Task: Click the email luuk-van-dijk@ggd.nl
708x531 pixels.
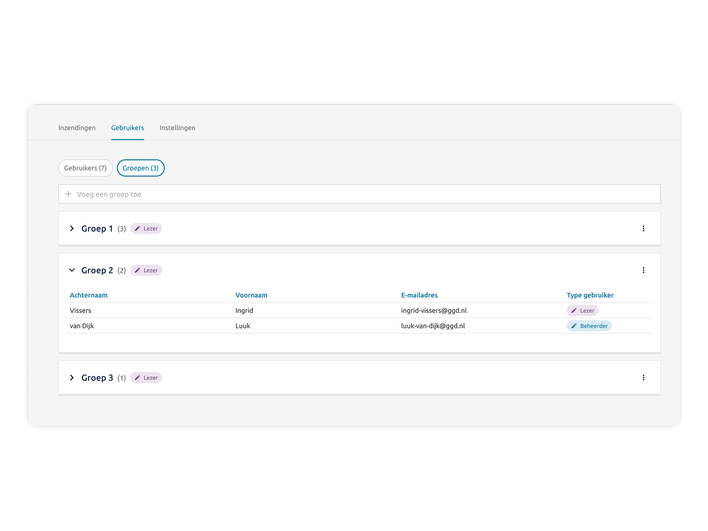Action: (433, 326)
